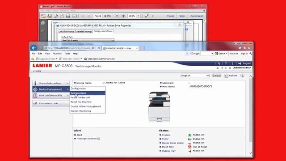Click the Home breadcrumb link

click(38, 71)
